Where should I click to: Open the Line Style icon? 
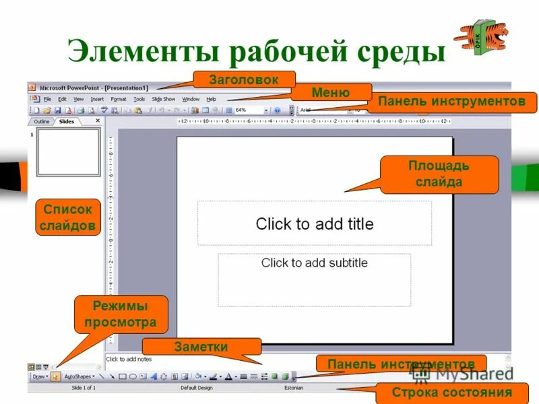pos(243,376)
